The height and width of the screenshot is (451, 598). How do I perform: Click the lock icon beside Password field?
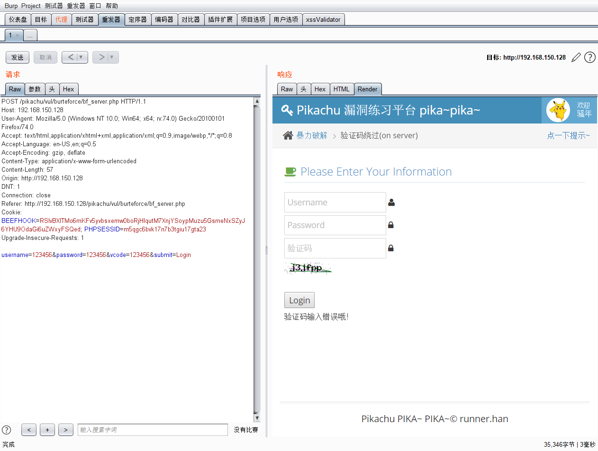391,225
